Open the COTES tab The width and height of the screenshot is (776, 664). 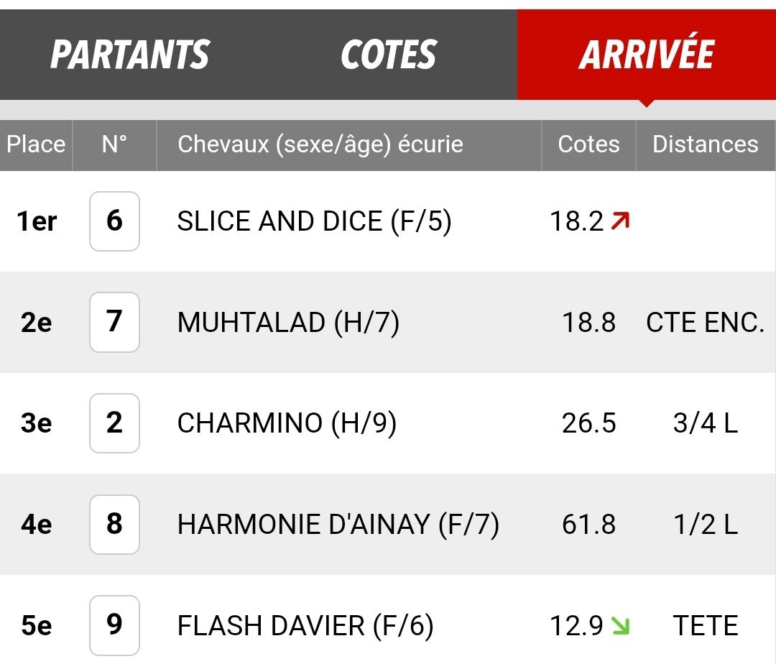coord(389,55)
